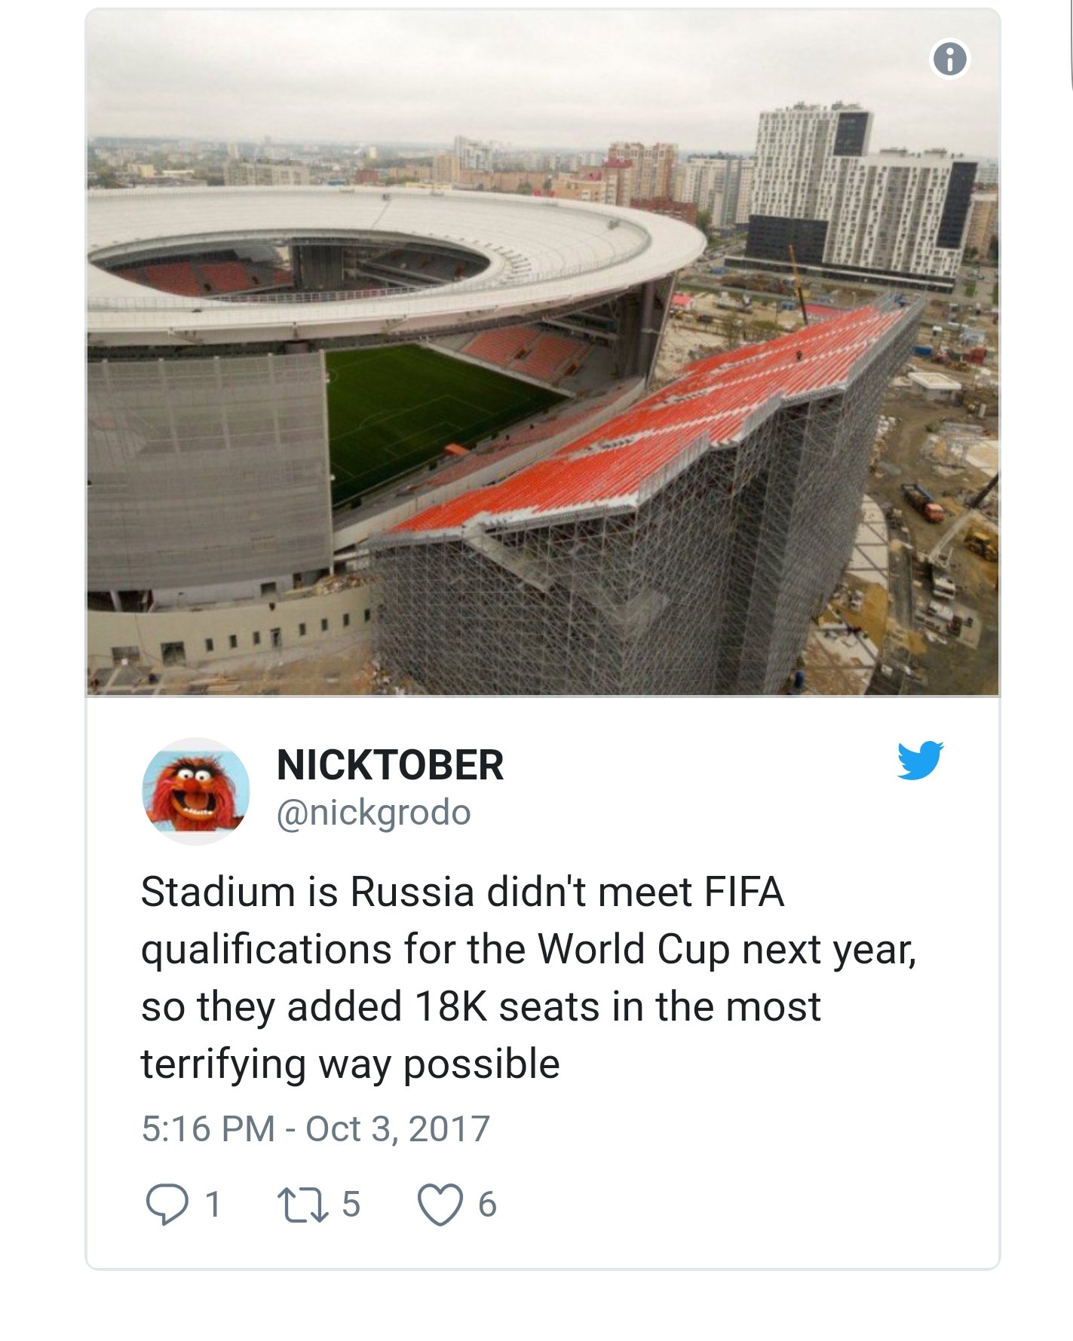Click the blue Twitter bird logo
1073x1341 pixels.
[x=920, y=760]
